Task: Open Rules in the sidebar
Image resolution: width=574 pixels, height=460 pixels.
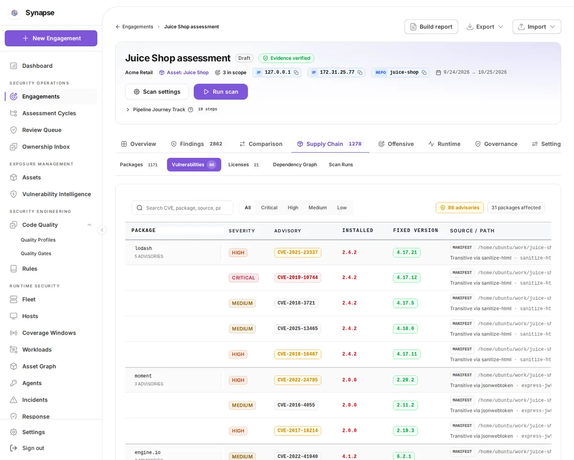Action: (x=51, y=268)
